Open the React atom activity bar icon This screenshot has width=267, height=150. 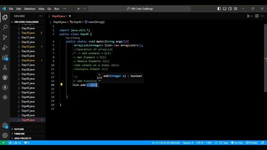pyautogui.click(x=5, y=97)
